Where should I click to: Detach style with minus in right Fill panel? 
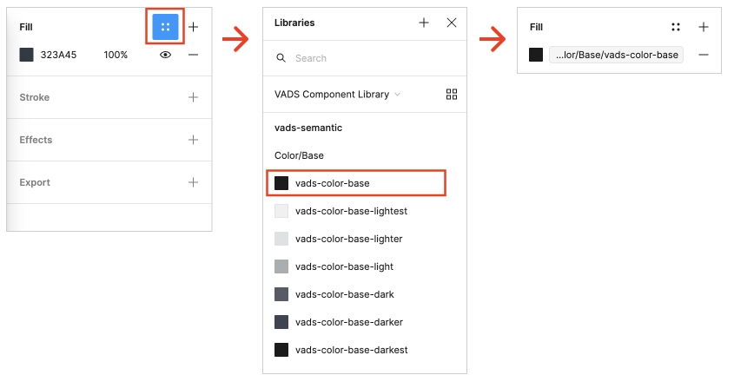tap(704, 55)
